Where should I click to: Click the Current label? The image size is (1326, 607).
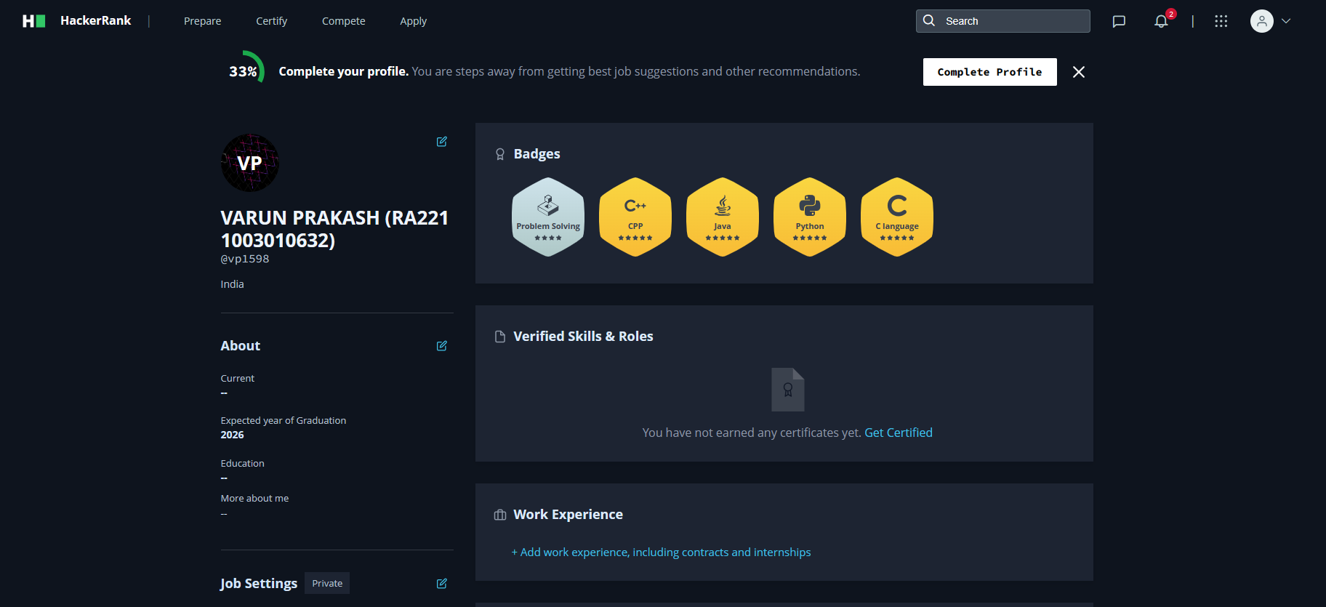(238, 378)
